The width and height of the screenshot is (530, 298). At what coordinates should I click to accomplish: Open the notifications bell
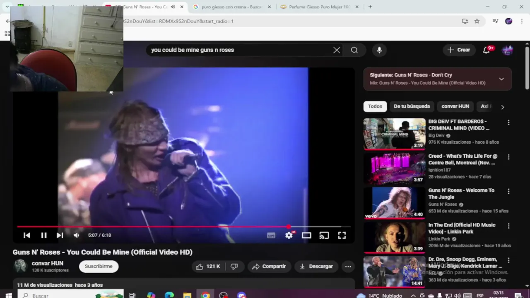pos(487,50)
